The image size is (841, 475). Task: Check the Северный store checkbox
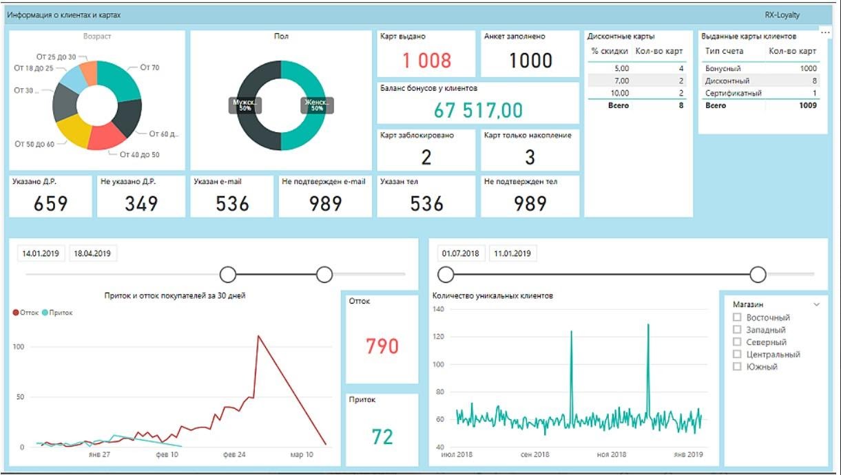tap(737, 342)
